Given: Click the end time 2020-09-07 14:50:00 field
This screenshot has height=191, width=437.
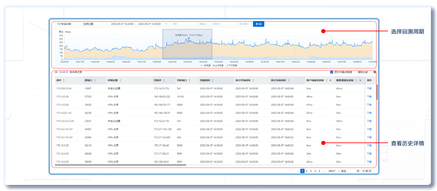Looking at the screenshot, I should click(x=149, y=24).
